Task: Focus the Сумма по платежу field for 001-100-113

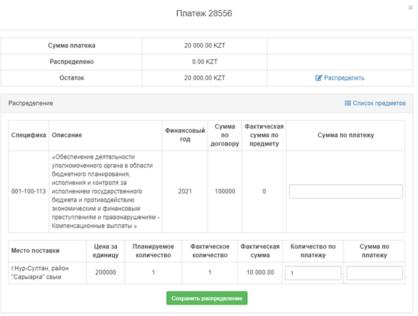Action: pos(346,191)
